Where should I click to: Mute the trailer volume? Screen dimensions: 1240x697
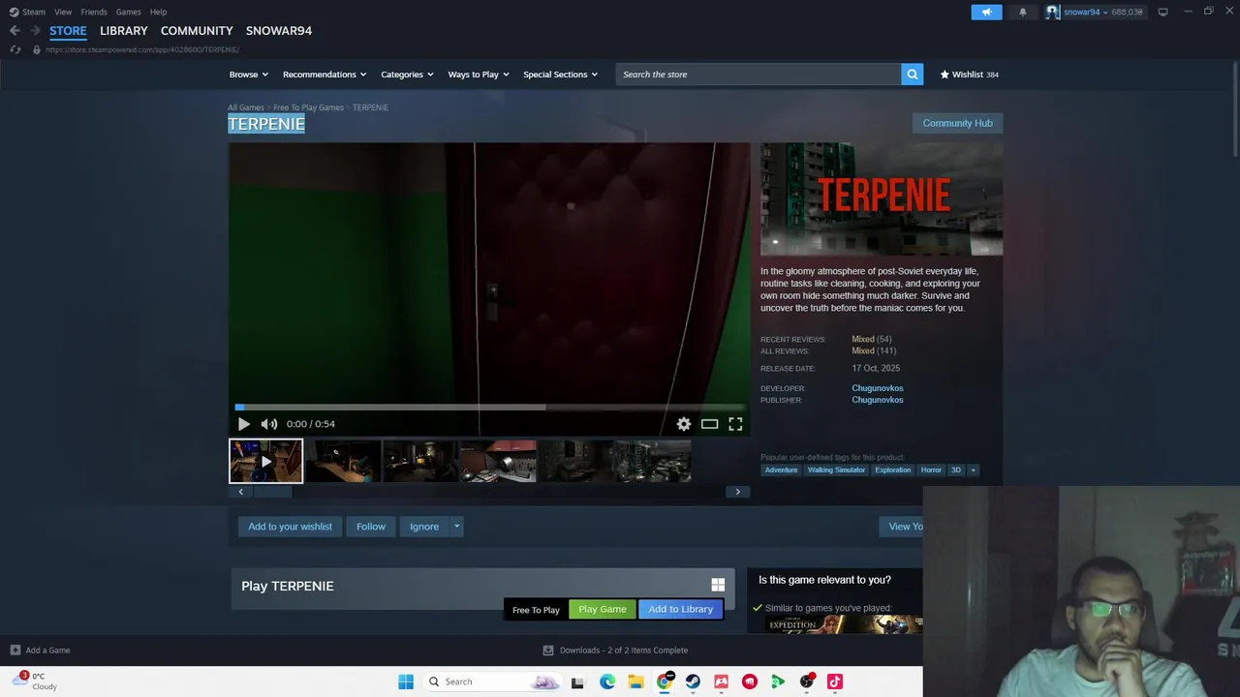point(269,424)
